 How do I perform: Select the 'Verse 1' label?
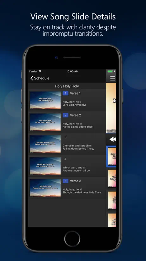(75, 93)
